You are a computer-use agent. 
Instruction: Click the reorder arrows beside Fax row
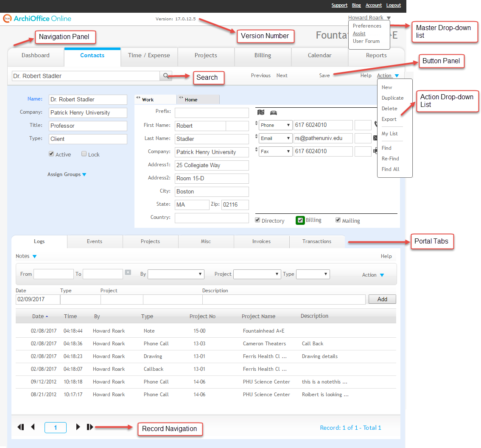point(257,149)
